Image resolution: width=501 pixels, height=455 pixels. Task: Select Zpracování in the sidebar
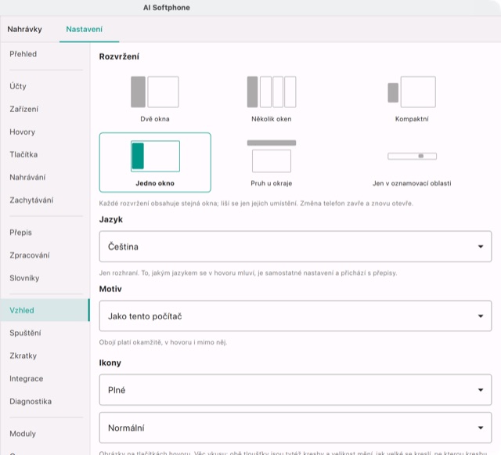30,255
